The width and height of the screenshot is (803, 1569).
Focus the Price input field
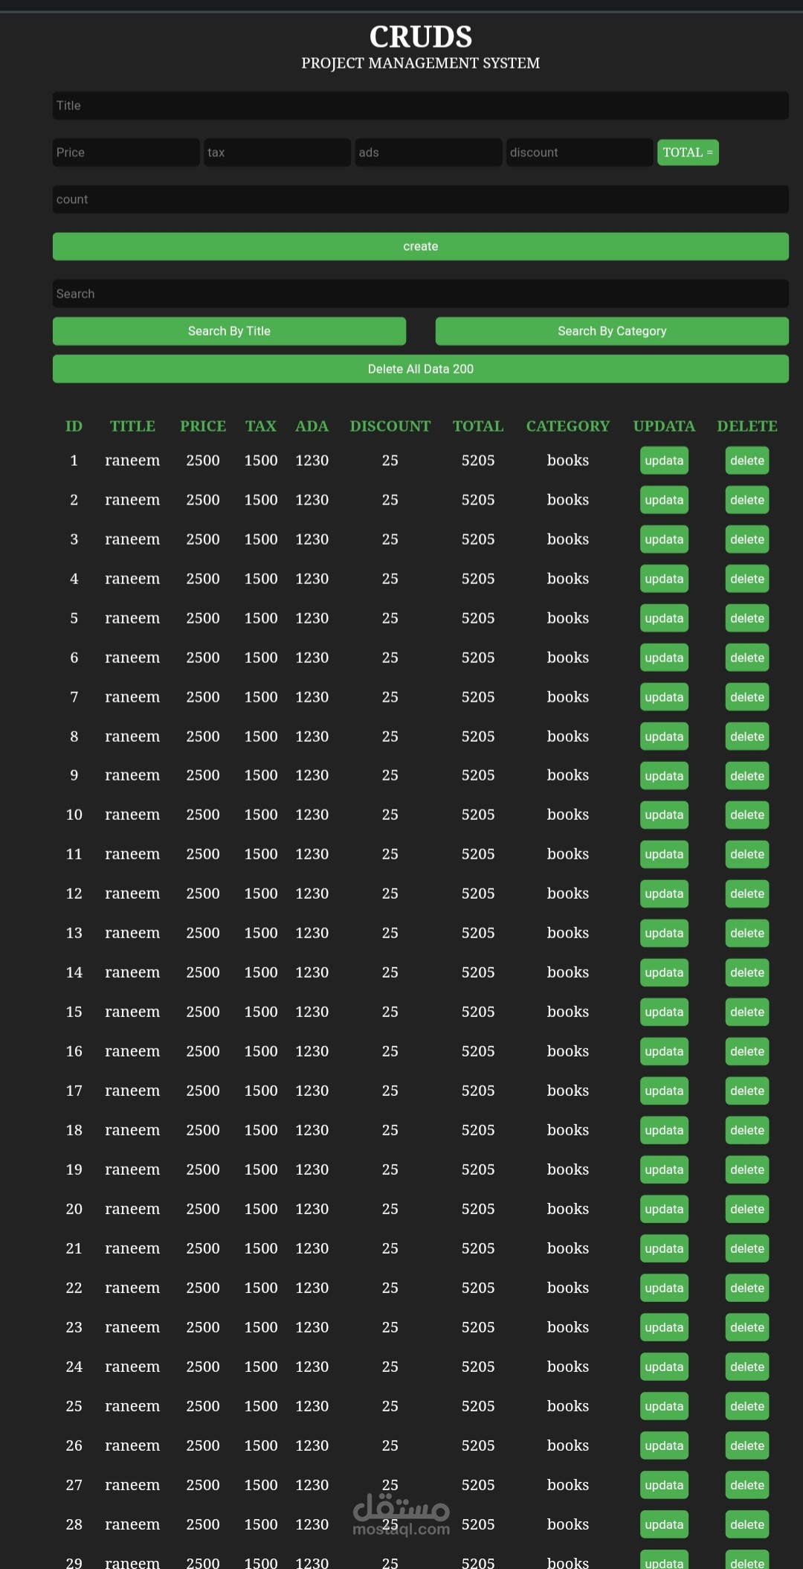pyautogui.click(x=126, y=153)
